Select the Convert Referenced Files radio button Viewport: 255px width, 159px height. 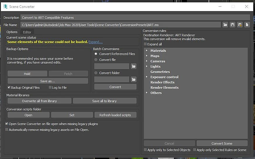pos(96,54)
